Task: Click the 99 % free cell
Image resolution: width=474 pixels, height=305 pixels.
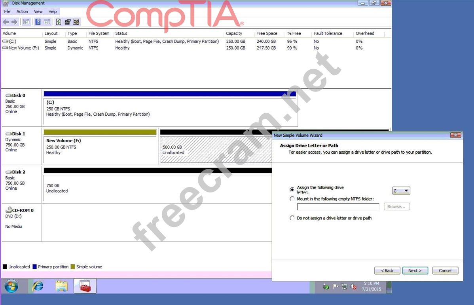Action: pos(292,48)
